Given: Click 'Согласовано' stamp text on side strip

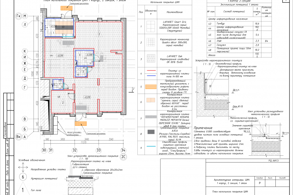Looking at the screenshot, I should pyautogui.click(x=5, y=130).
